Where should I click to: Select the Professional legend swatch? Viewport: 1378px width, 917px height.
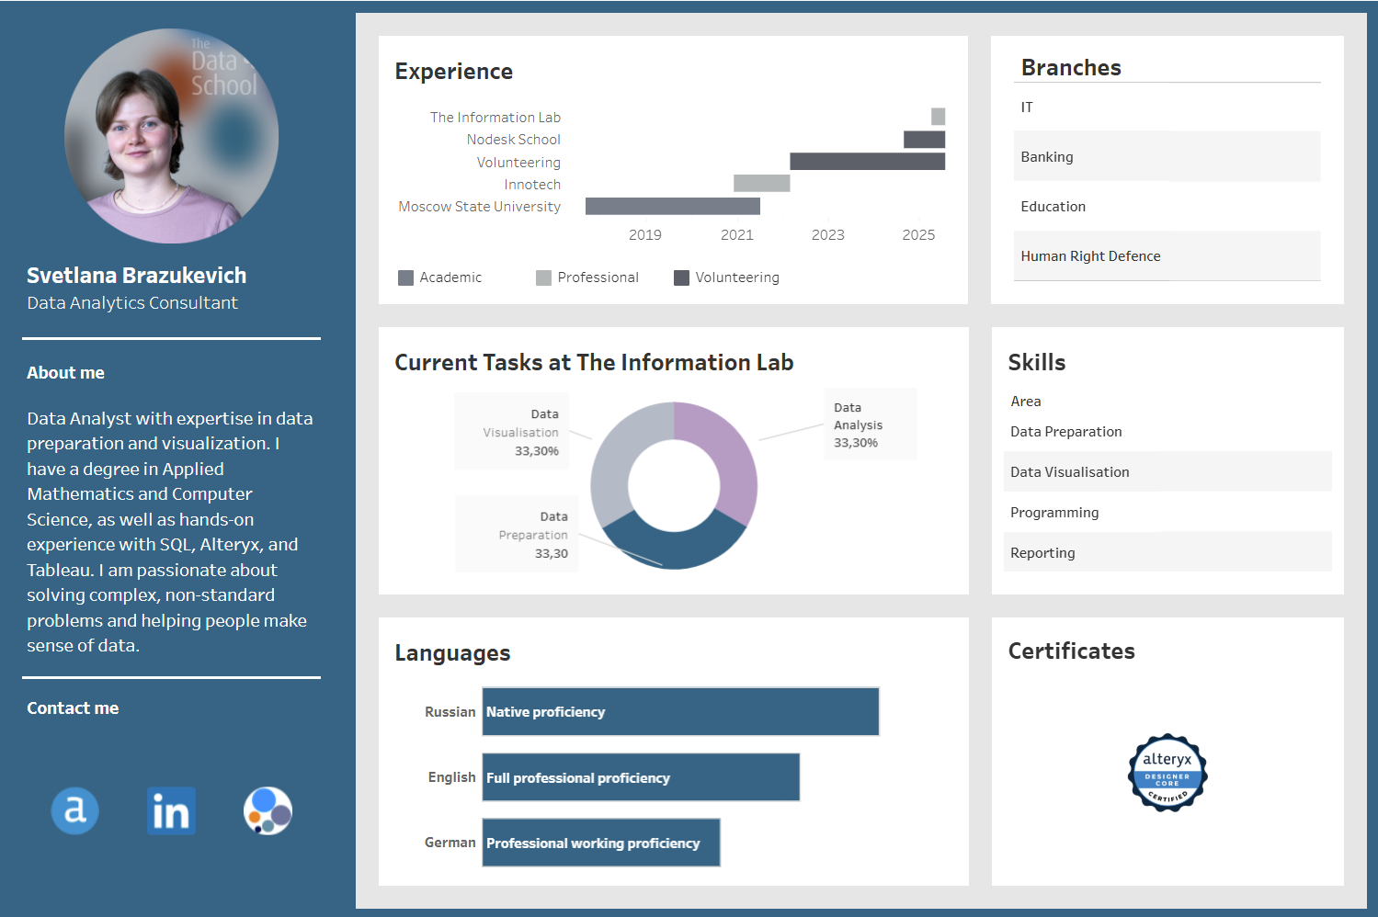543,277
